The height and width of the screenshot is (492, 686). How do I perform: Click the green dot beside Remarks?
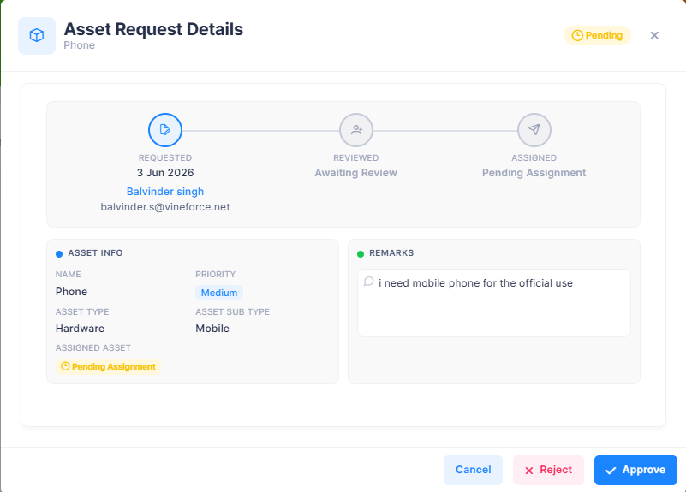pyautogui.click(x=361, y=254)
